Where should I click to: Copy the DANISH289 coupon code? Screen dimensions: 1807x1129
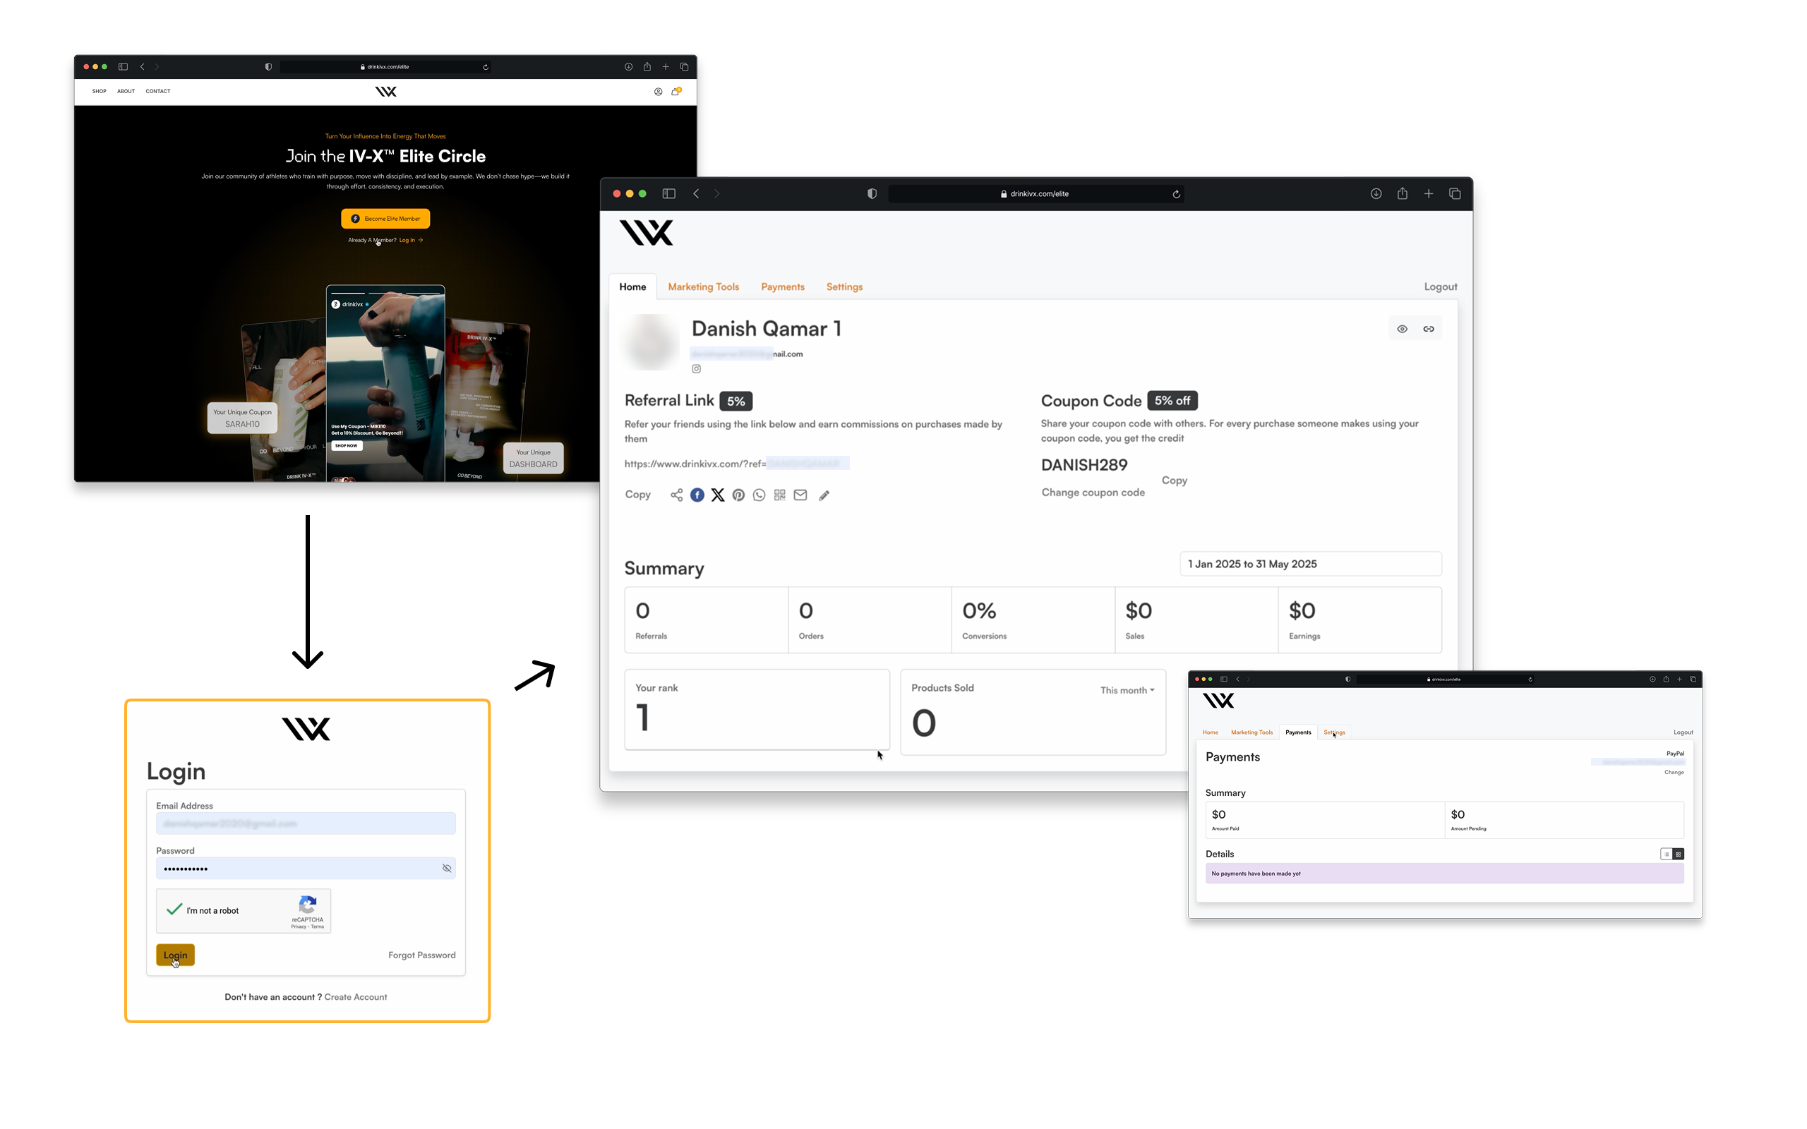1174,480
